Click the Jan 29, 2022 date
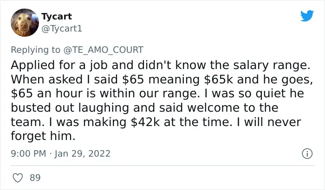Image resolution: width=325 pixels, height=190 pixels. (83, 153)
